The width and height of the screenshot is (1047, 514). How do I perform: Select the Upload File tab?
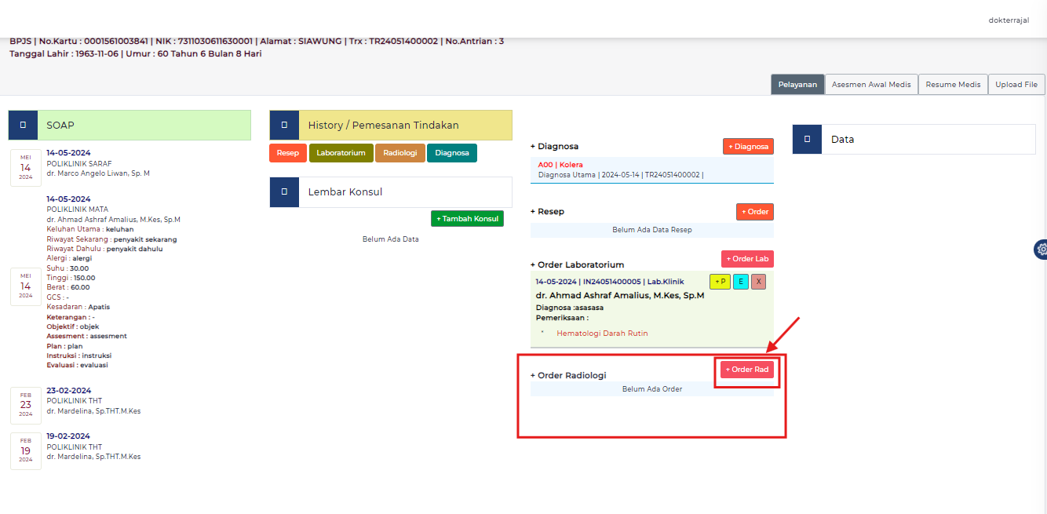click(1016, 85)
